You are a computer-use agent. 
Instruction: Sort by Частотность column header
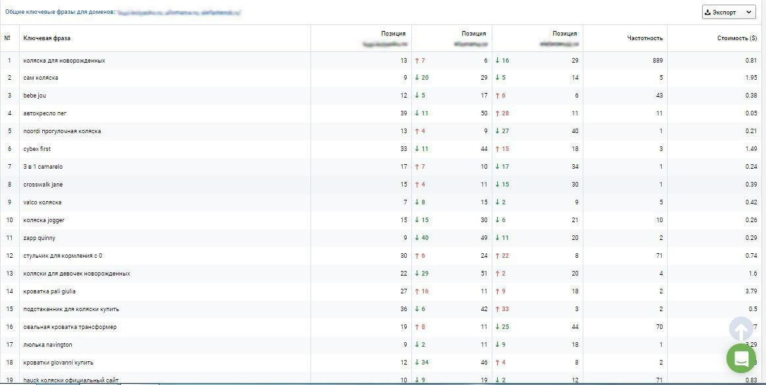pos(645,38)
